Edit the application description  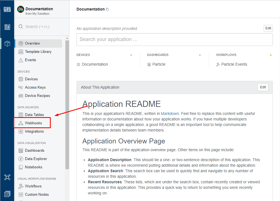point(268,28)
